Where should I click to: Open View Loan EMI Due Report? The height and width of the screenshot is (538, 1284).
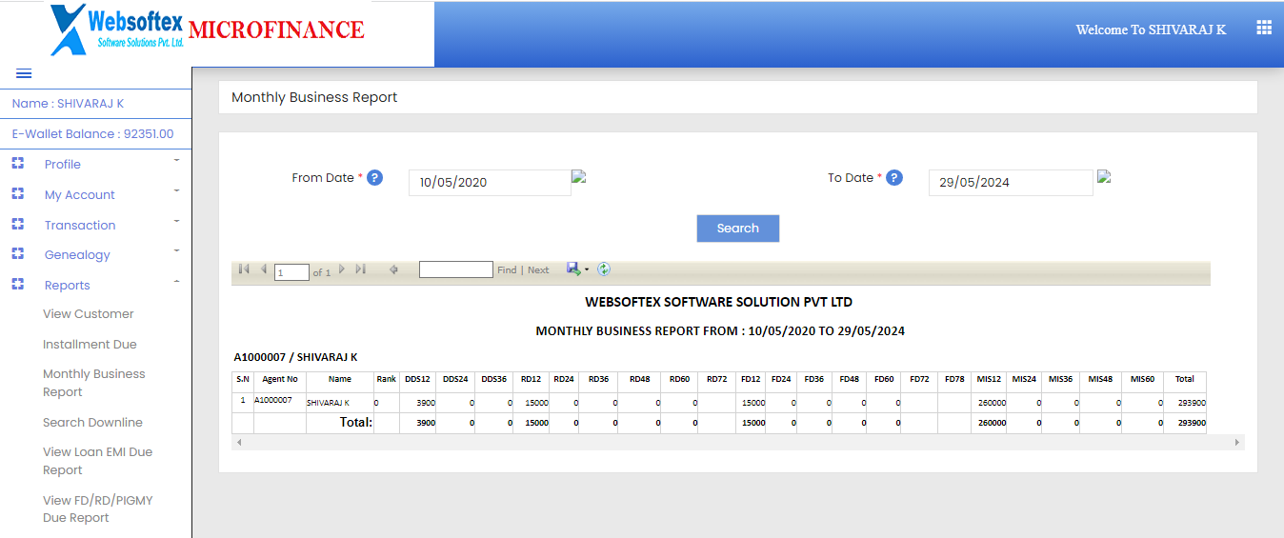coord(97,461)
